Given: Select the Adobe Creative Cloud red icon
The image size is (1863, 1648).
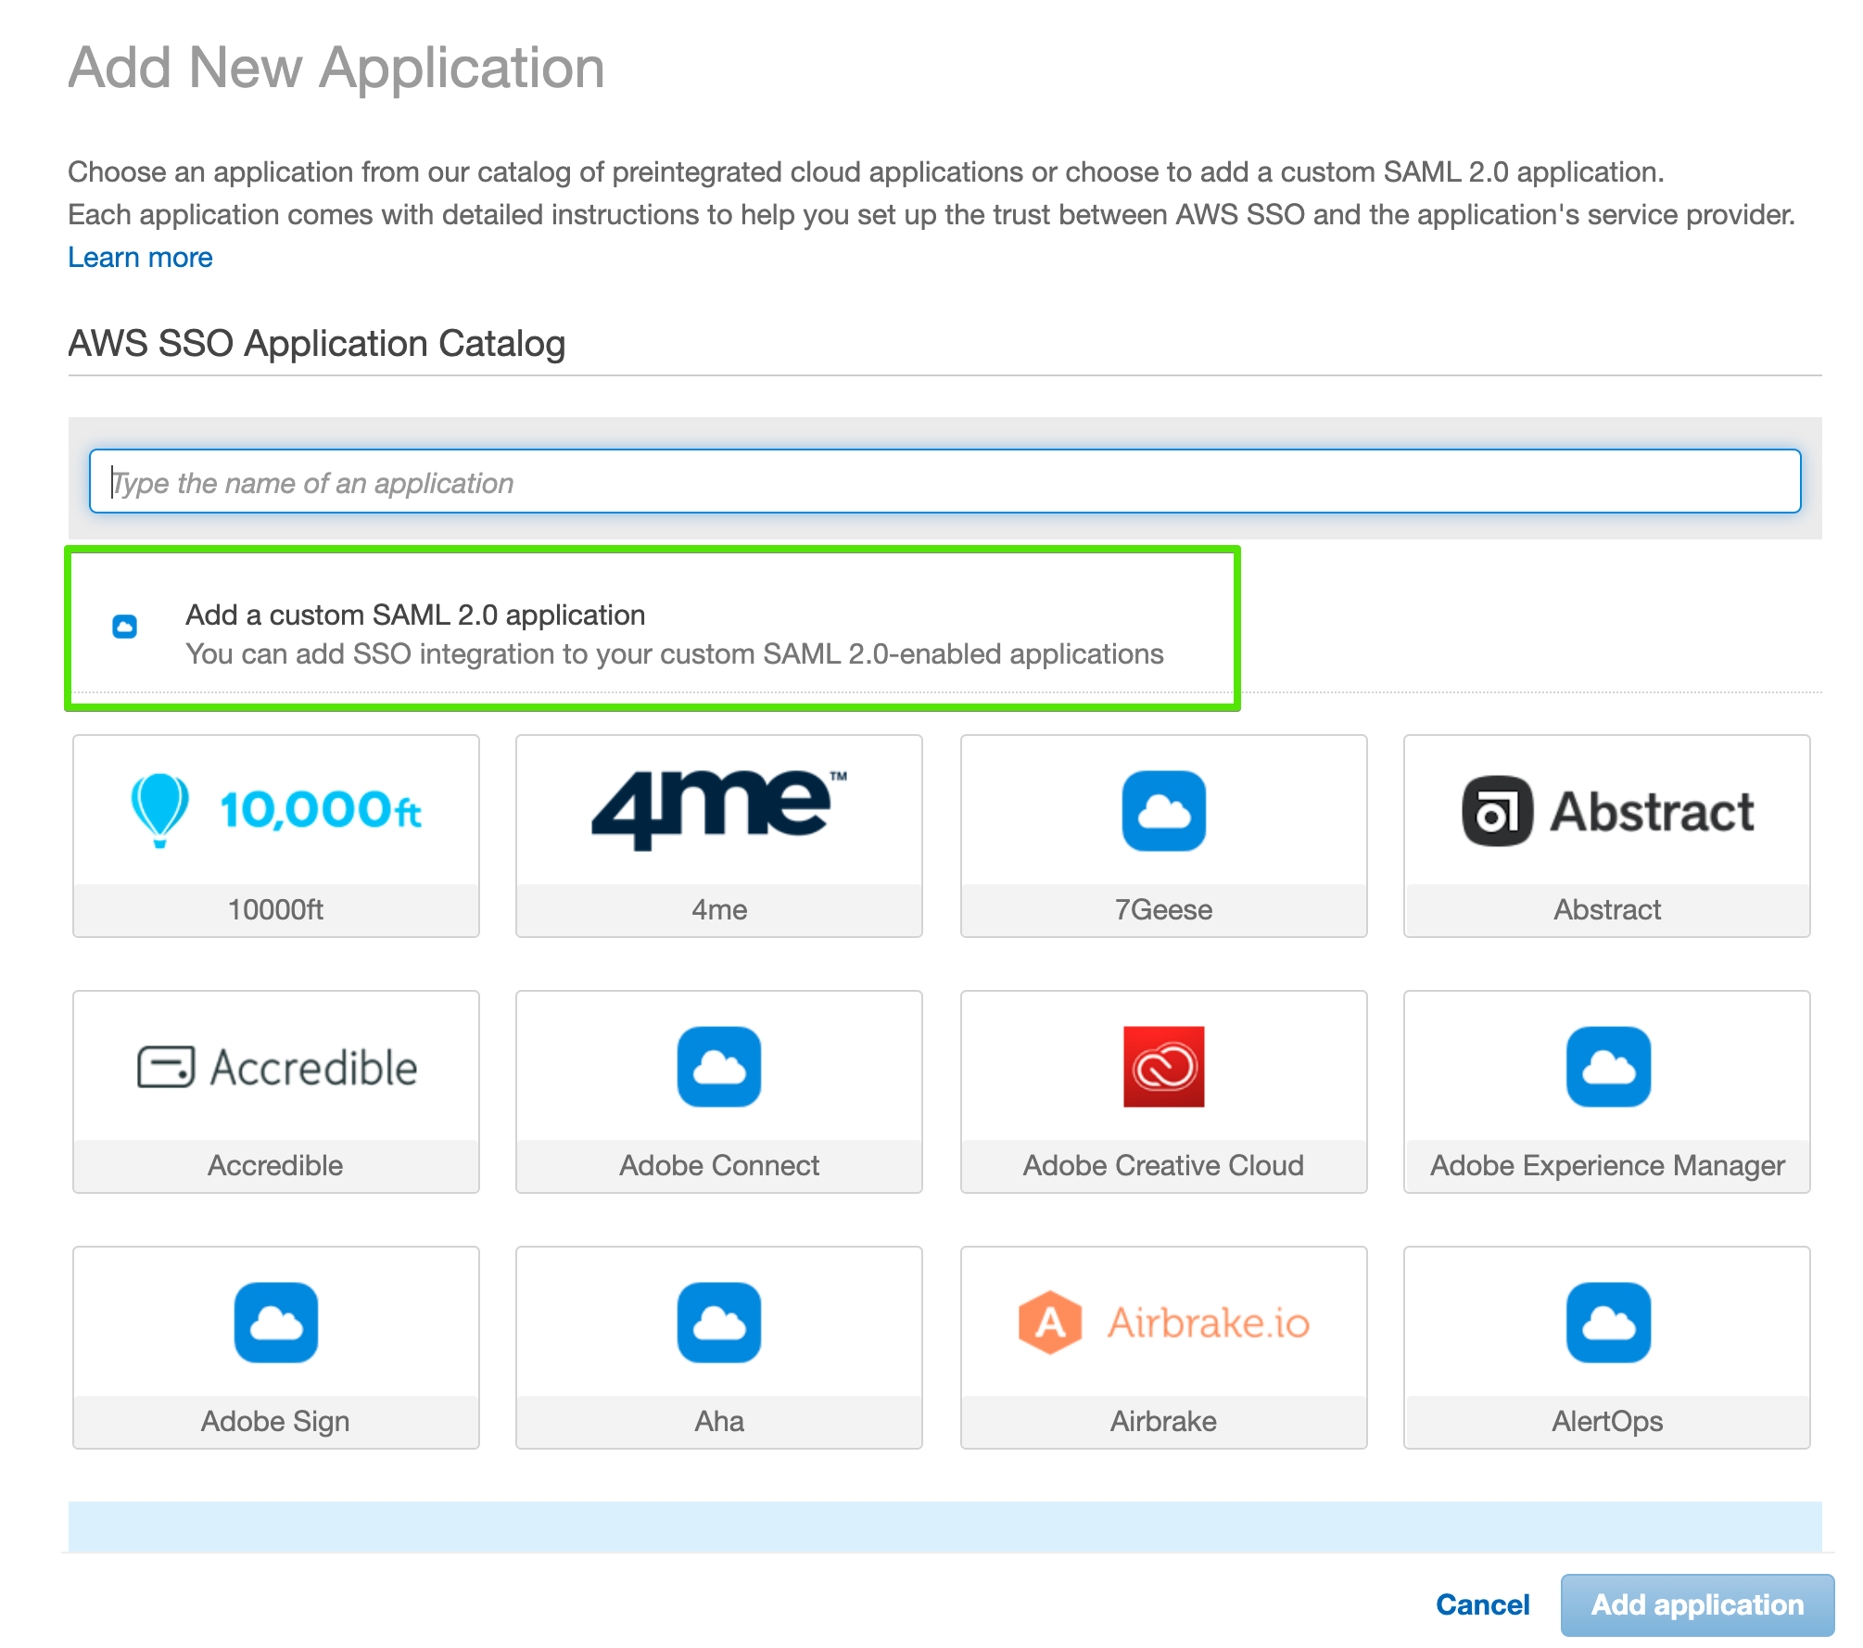Looking at the screenshot, I should pos(1163,1066).
